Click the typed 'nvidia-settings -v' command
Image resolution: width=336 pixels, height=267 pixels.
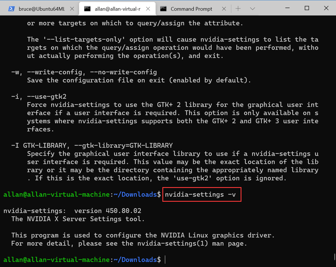[x=200, y=195]
